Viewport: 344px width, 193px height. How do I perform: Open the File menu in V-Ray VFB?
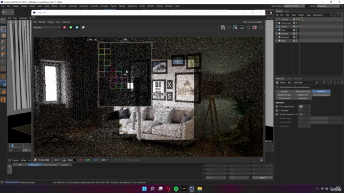tap(35, 22)
